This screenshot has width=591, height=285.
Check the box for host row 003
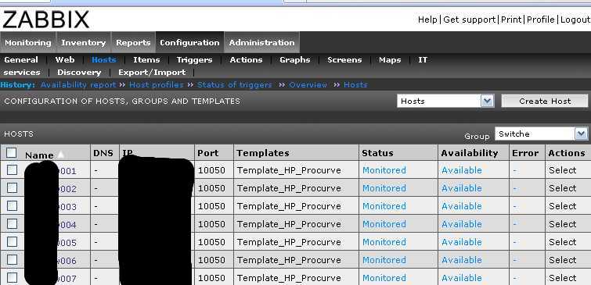tap(12, 206)
